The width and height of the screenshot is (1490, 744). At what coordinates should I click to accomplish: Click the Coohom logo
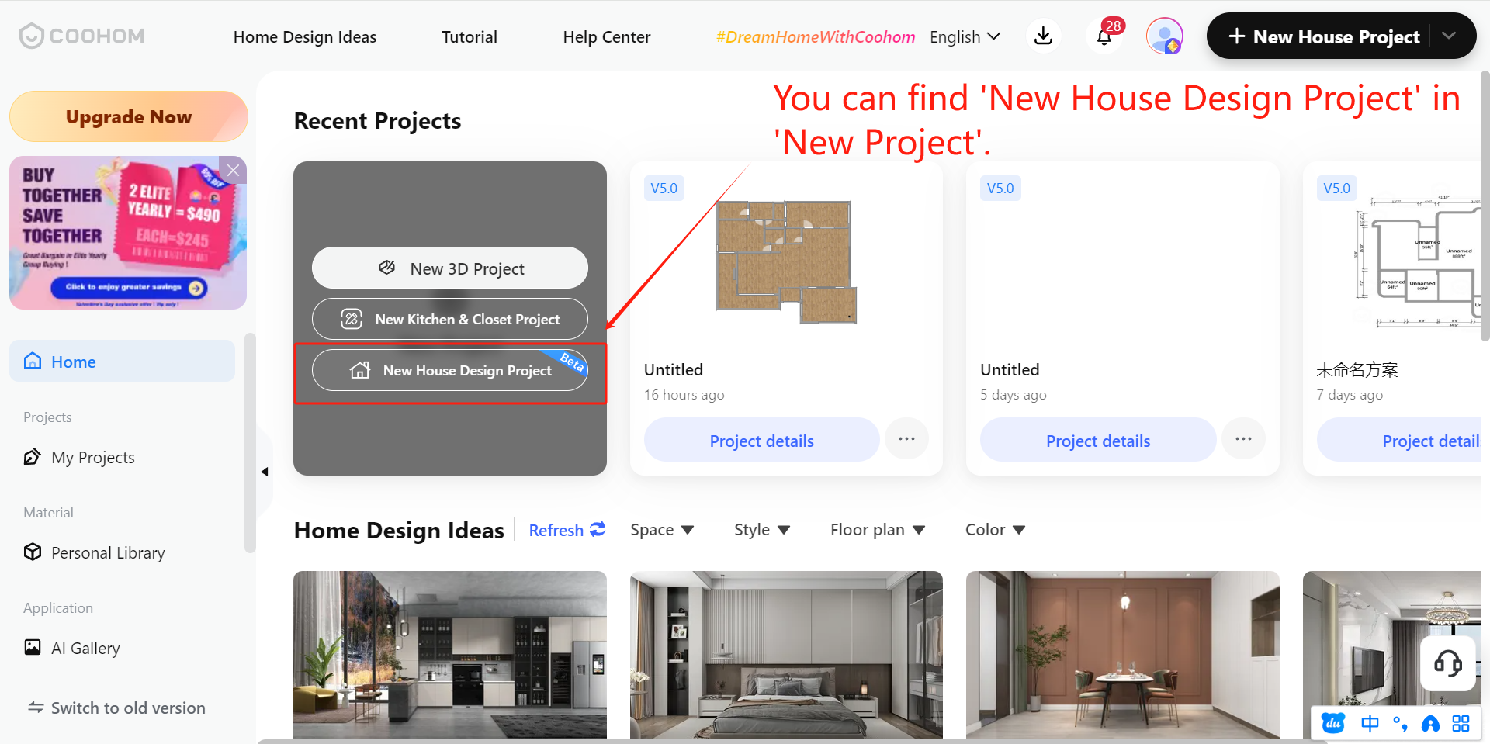82,36
